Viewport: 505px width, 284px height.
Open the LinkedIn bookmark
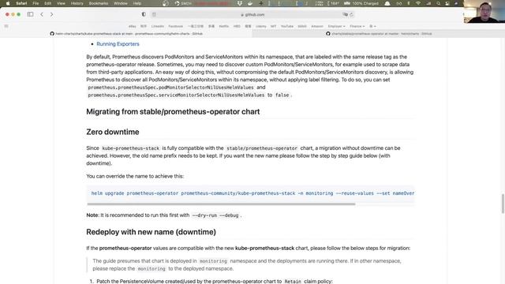tap(158, 26)
